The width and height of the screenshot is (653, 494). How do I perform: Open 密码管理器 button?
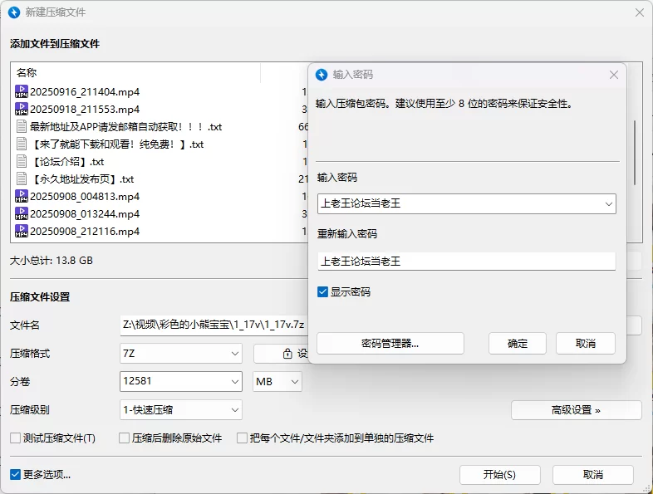(x=390, y=343)
